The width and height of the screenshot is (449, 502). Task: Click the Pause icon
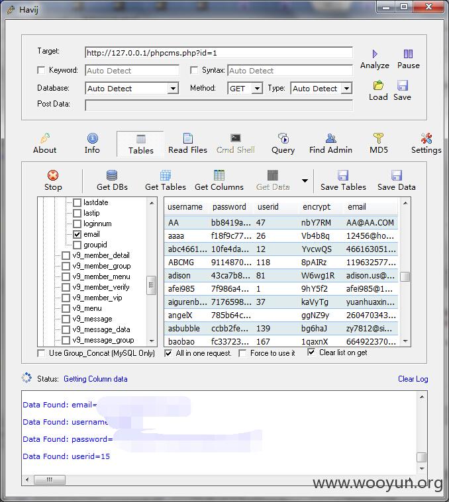[408, 54]
